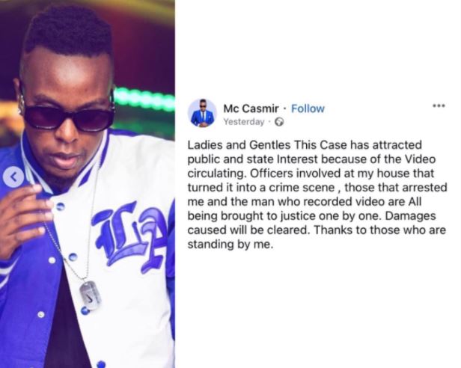
Task: Select the post's first line beginning 'Ladies and Gentles'
Action: click(x=305, y=145)
